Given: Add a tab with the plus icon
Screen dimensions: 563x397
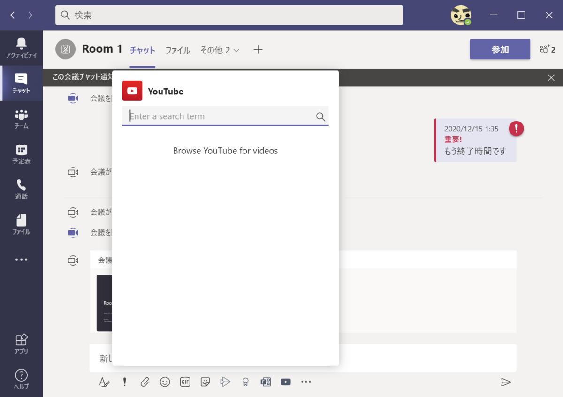Looking at the screenshot, I should click(258, 50).
